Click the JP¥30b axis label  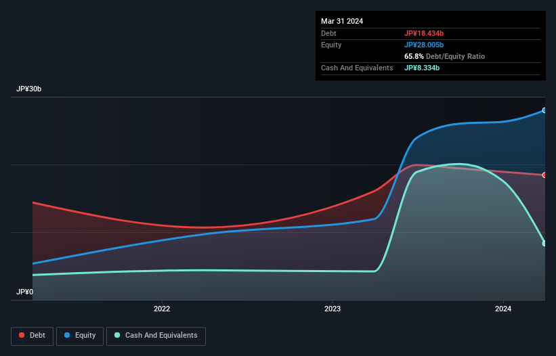28,89
